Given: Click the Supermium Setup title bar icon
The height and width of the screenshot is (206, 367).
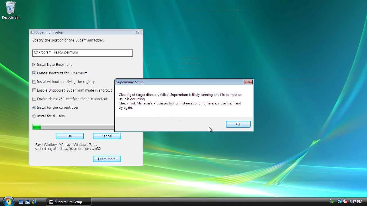Looking at the screenshot, I should 32,32.
